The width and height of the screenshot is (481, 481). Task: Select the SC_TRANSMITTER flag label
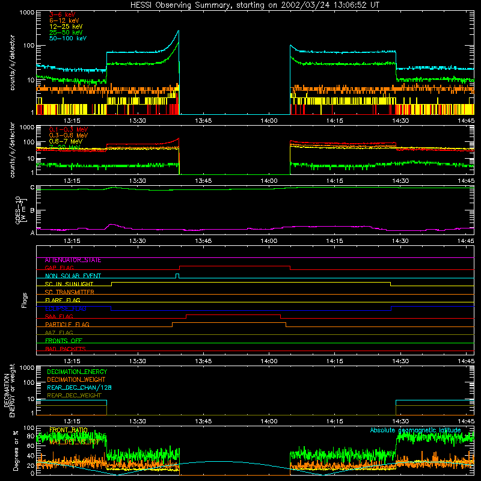pos(69,292)
